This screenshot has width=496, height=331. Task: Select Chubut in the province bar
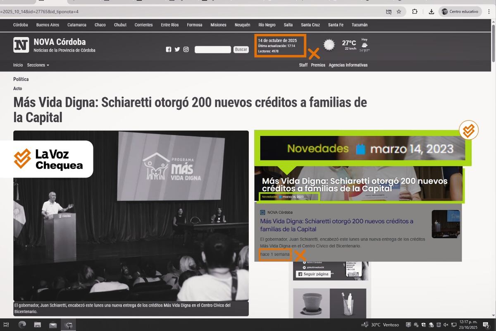(120, 25)
